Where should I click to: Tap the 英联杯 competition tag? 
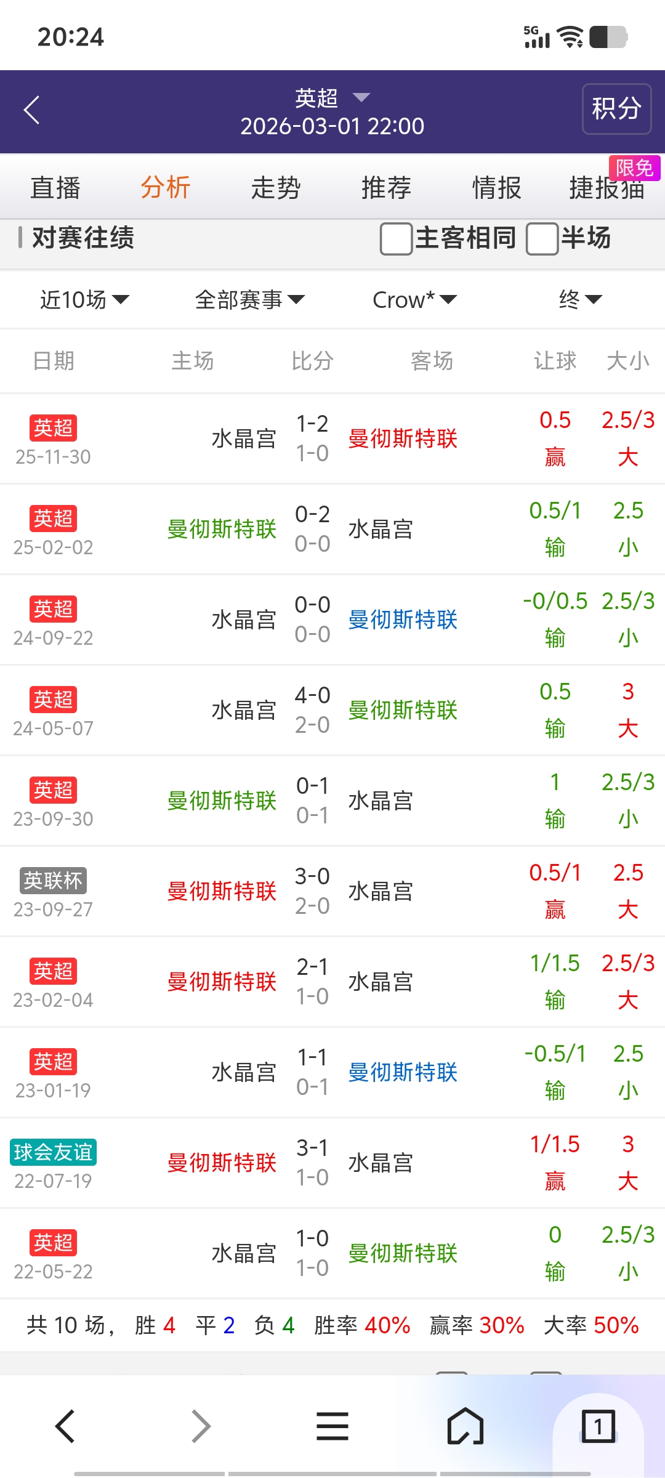click(53, 881)
